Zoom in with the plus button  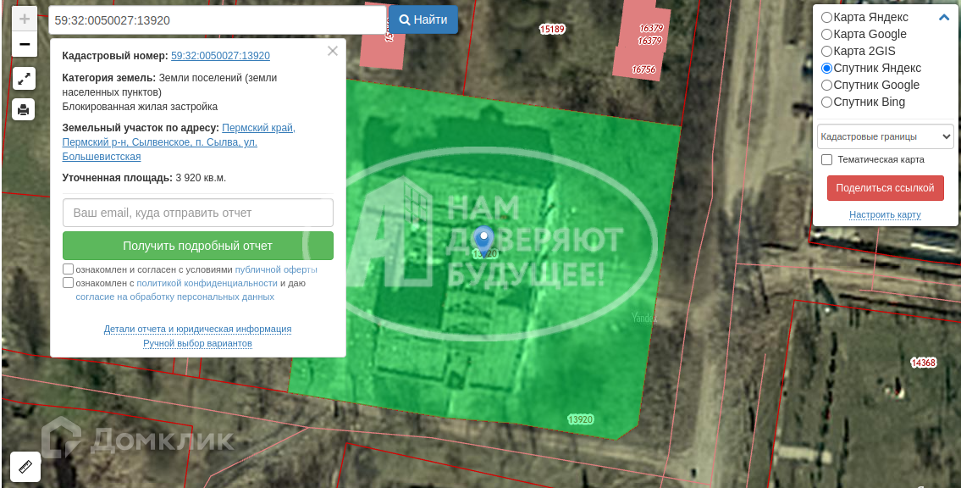click(25, 19)
